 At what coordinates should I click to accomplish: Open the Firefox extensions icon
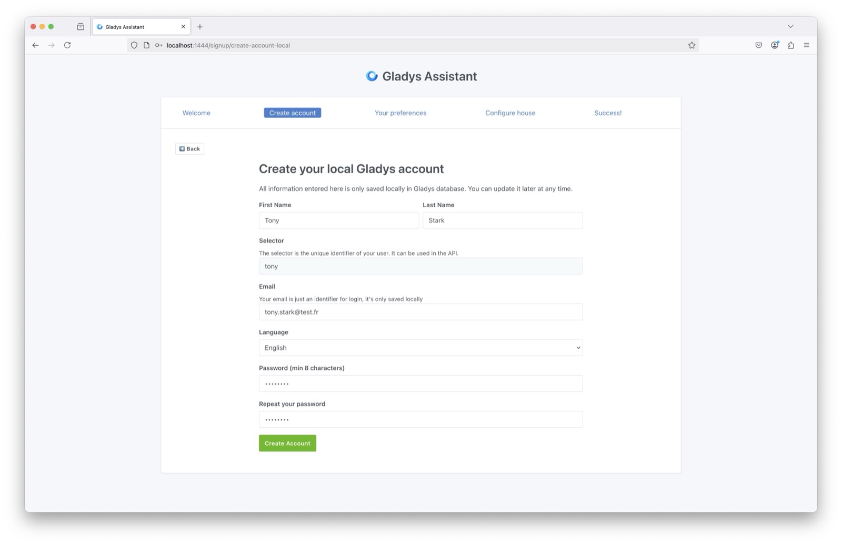790,45
